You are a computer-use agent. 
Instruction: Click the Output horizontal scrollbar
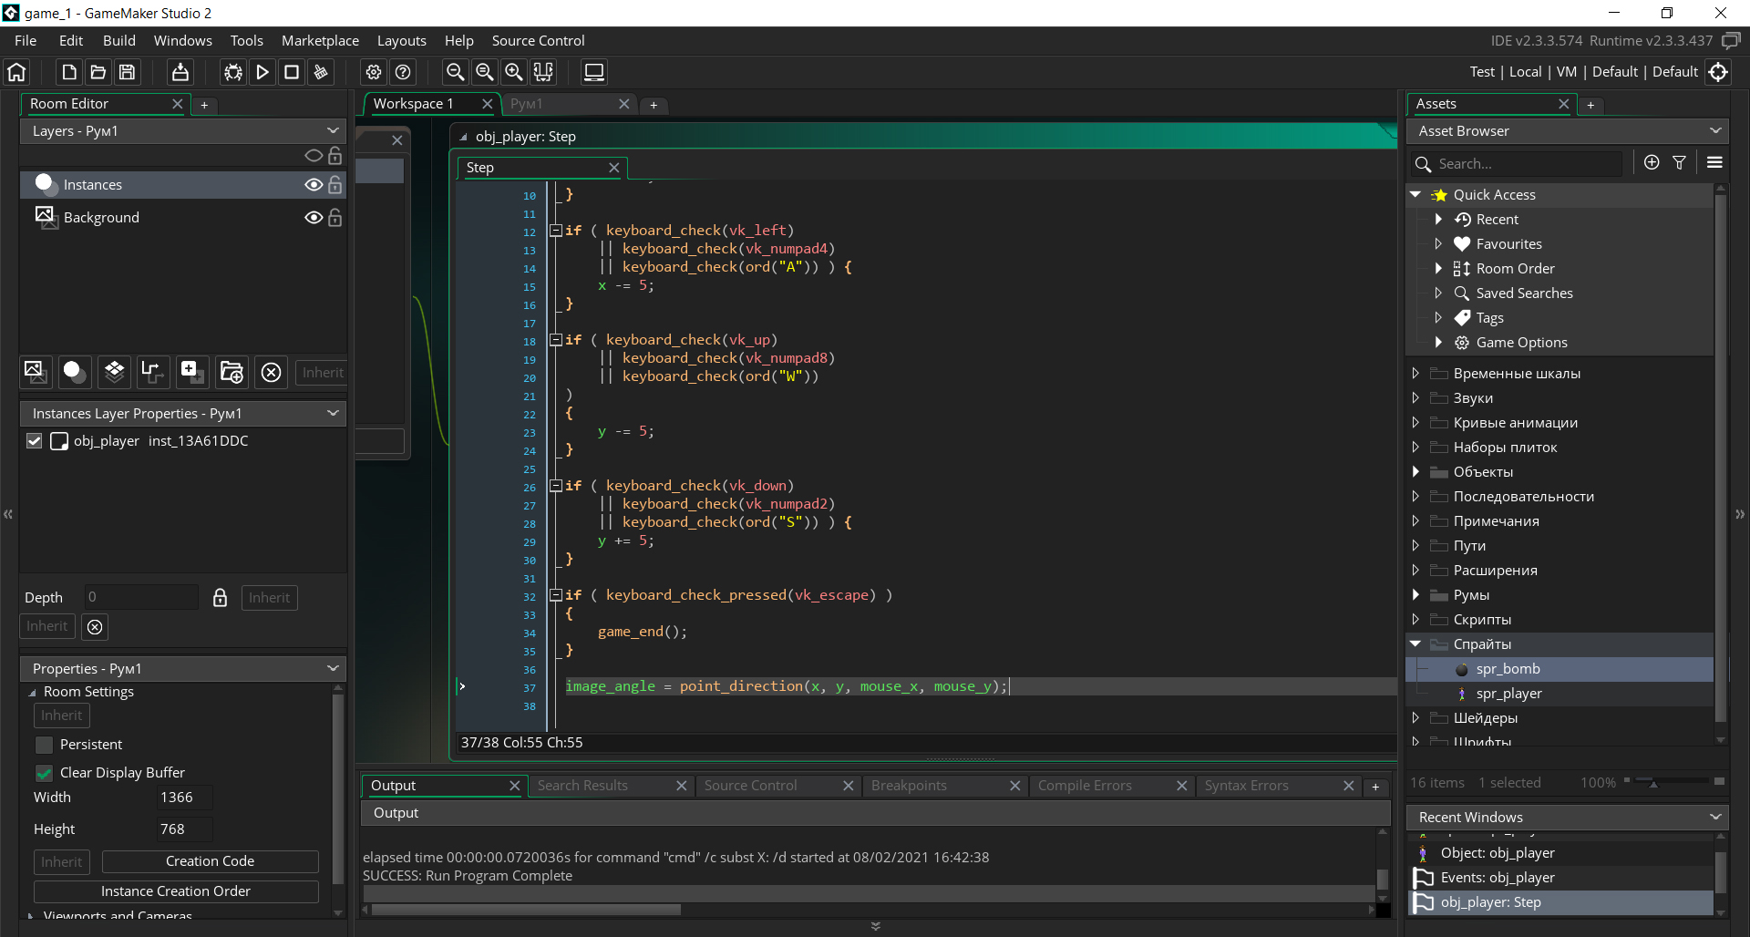527,910
